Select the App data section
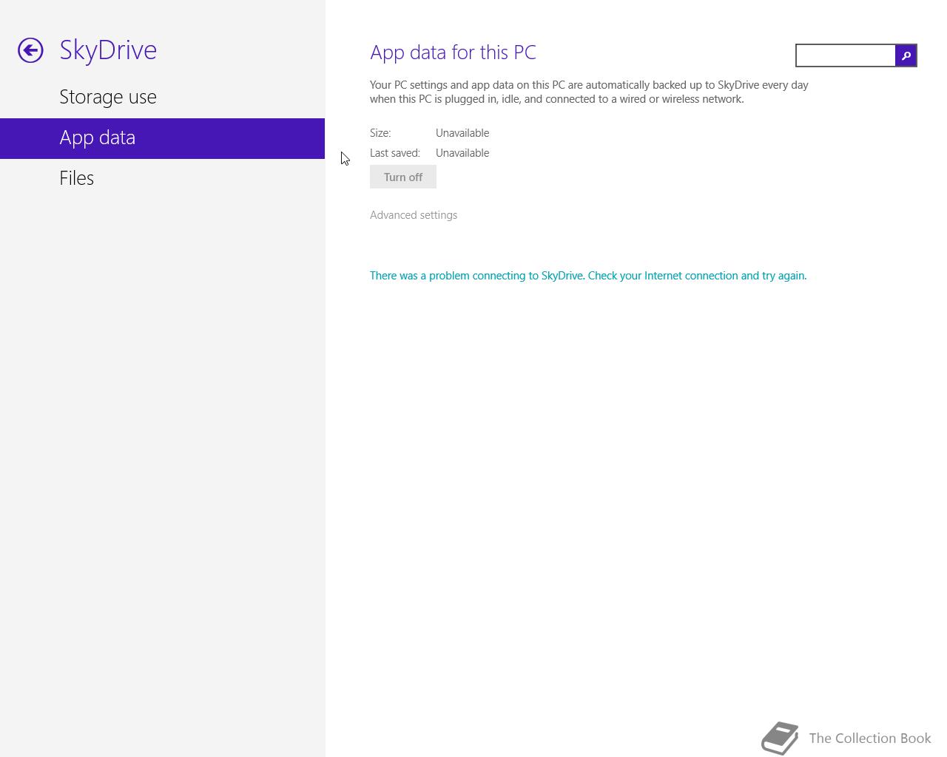The width and height of the screenshot is (947, 757). pyautogui.click(x=162, y=138)
